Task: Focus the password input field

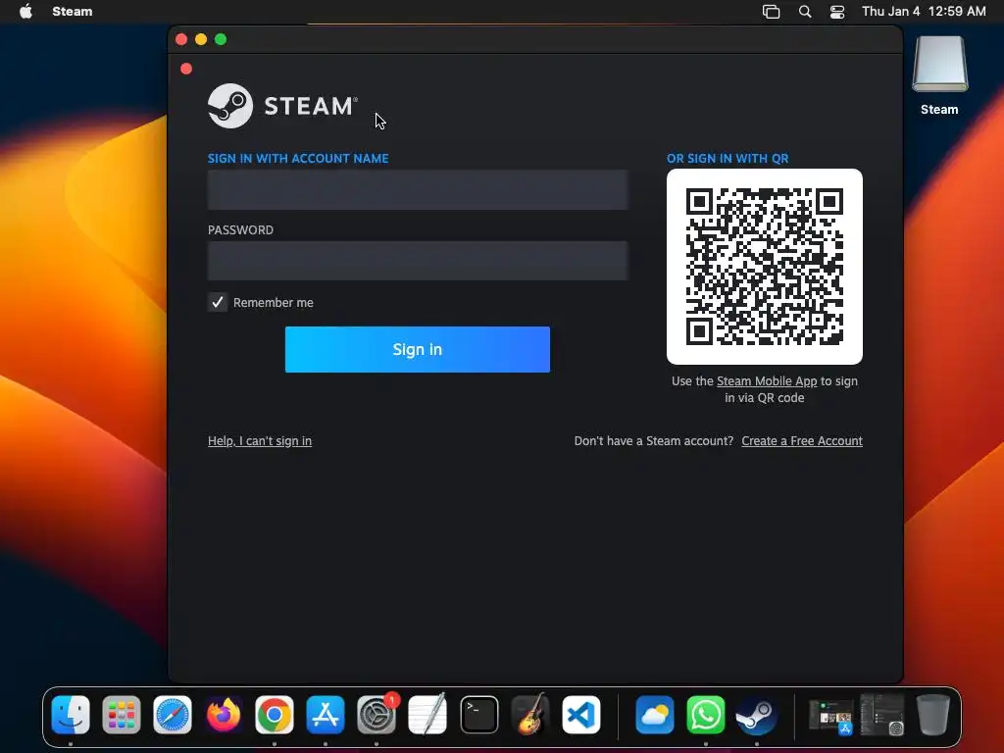Action: point(418,261)
